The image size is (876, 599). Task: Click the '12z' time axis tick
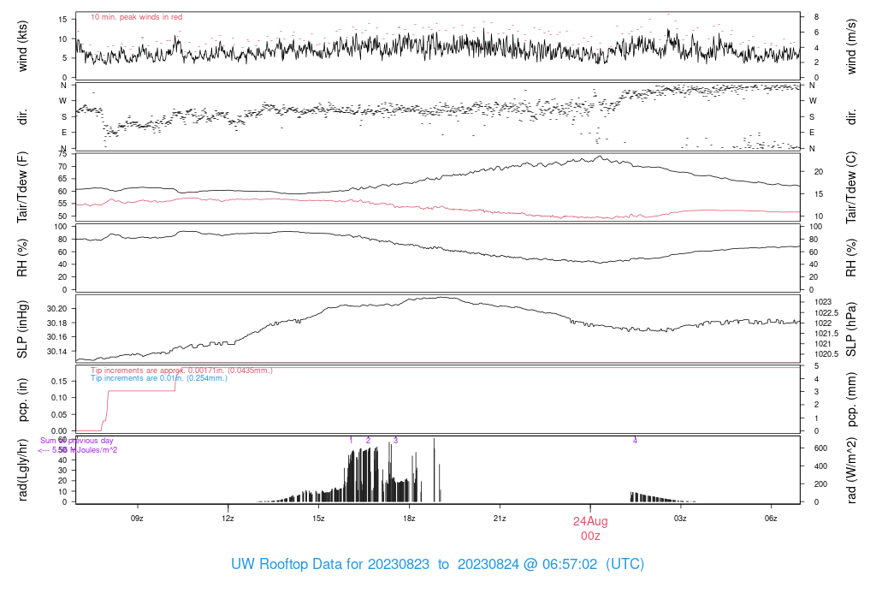[x=228, y=519]
